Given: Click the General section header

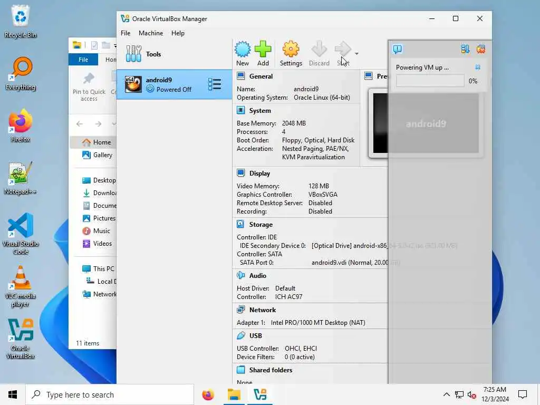Looking at the screenshot, I should pyautogui.click(x=261, y=76).
